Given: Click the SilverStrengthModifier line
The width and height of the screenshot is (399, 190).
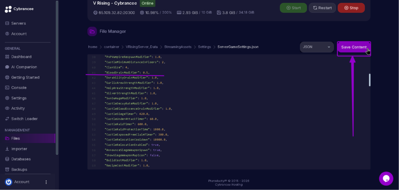Looking at the screenshot, I should (131, 93).
